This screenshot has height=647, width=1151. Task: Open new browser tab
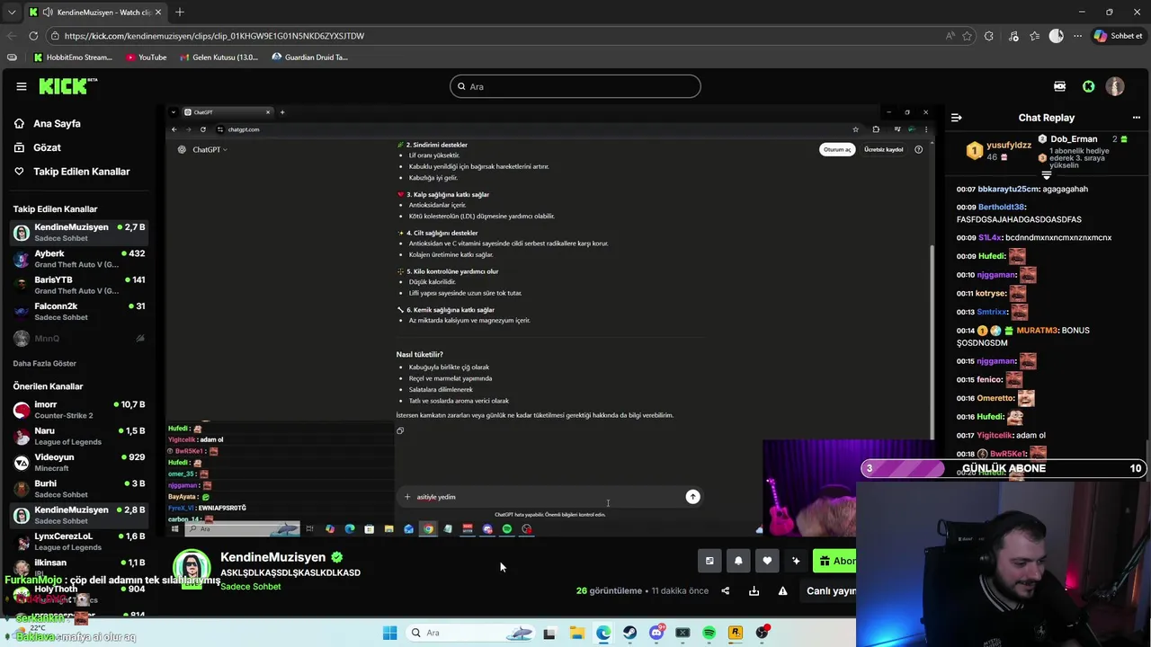tap(180, 12)
